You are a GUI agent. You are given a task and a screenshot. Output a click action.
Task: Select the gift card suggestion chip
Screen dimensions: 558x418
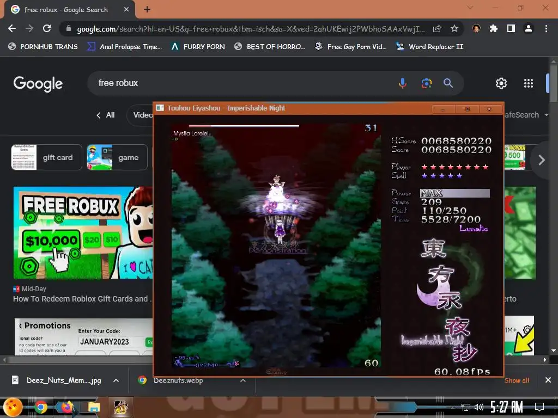pos(46,157)
